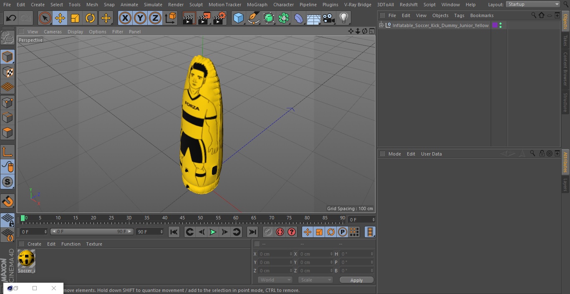The image size is (570, 294).
Task: Open the File menu
Action: 7,5
